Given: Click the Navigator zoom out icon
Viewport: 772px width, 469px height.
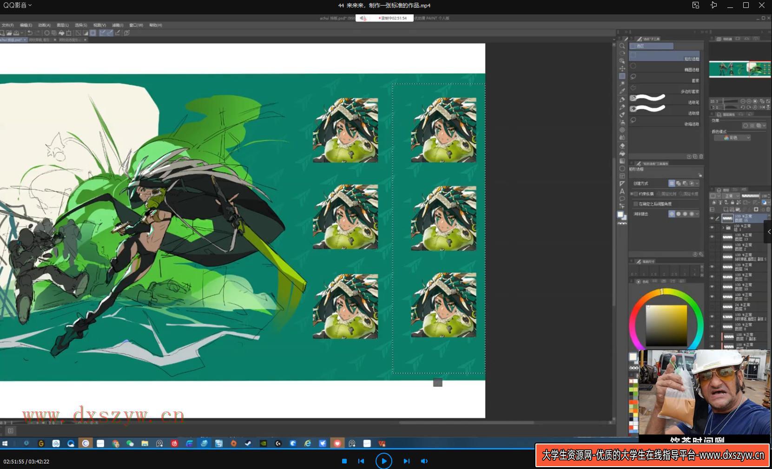Looking at the screenshot, I should point(743,101).
